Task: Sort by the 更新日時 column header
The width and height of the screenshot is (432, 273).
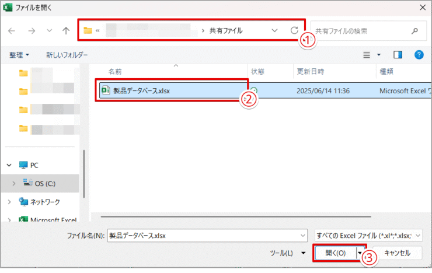Action: click(310, 72)
